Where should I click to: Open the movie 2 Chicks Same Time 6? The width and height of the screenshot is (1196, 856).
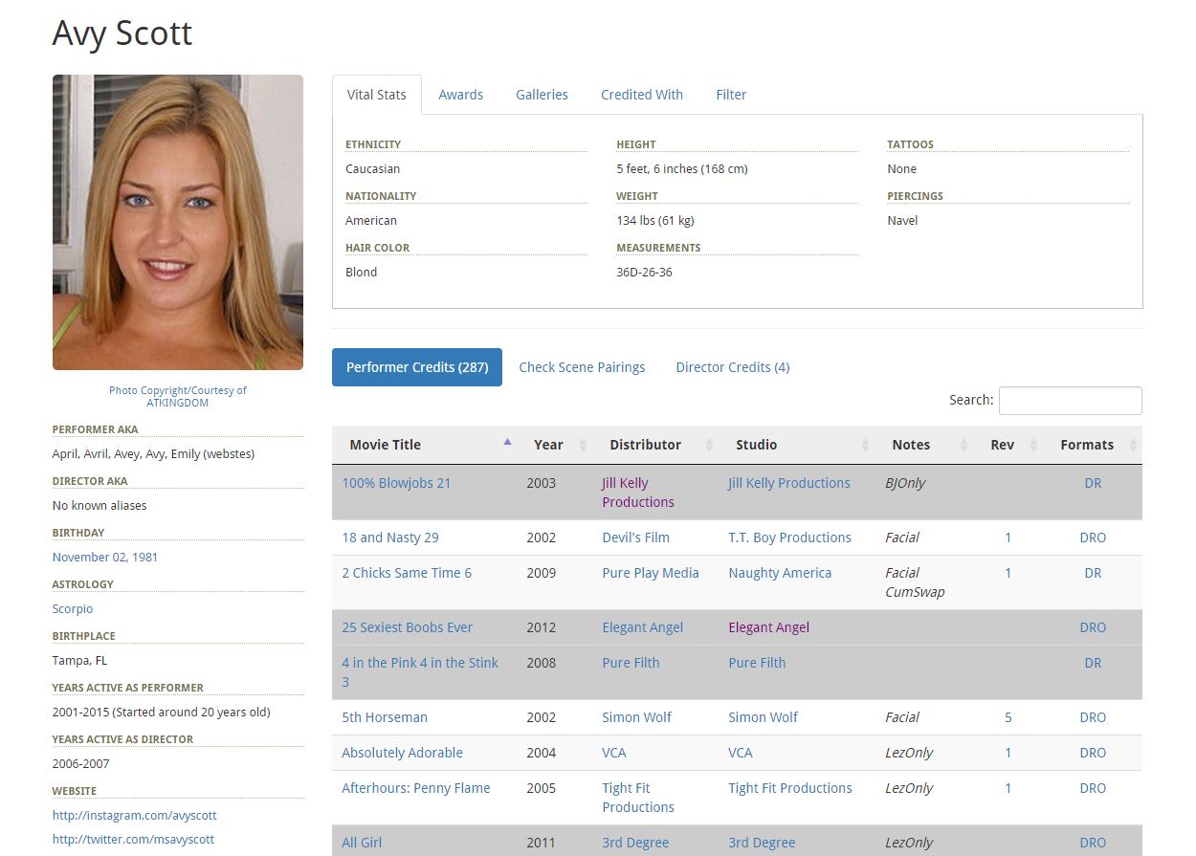click(407, 573)
